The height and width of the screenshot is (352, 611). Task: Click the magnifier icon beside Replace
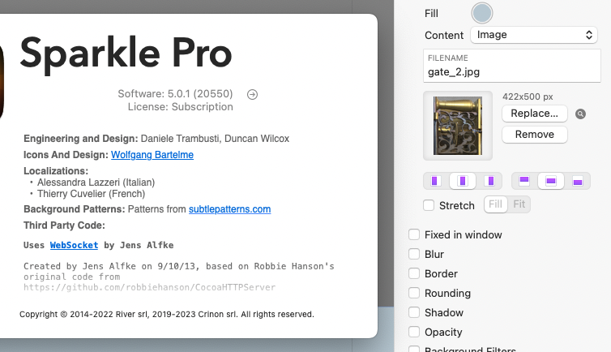coord(580,114)
